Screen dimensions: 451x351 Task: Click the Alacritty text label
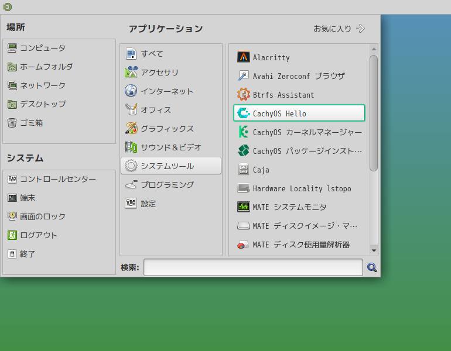click(x=271, y=57)
